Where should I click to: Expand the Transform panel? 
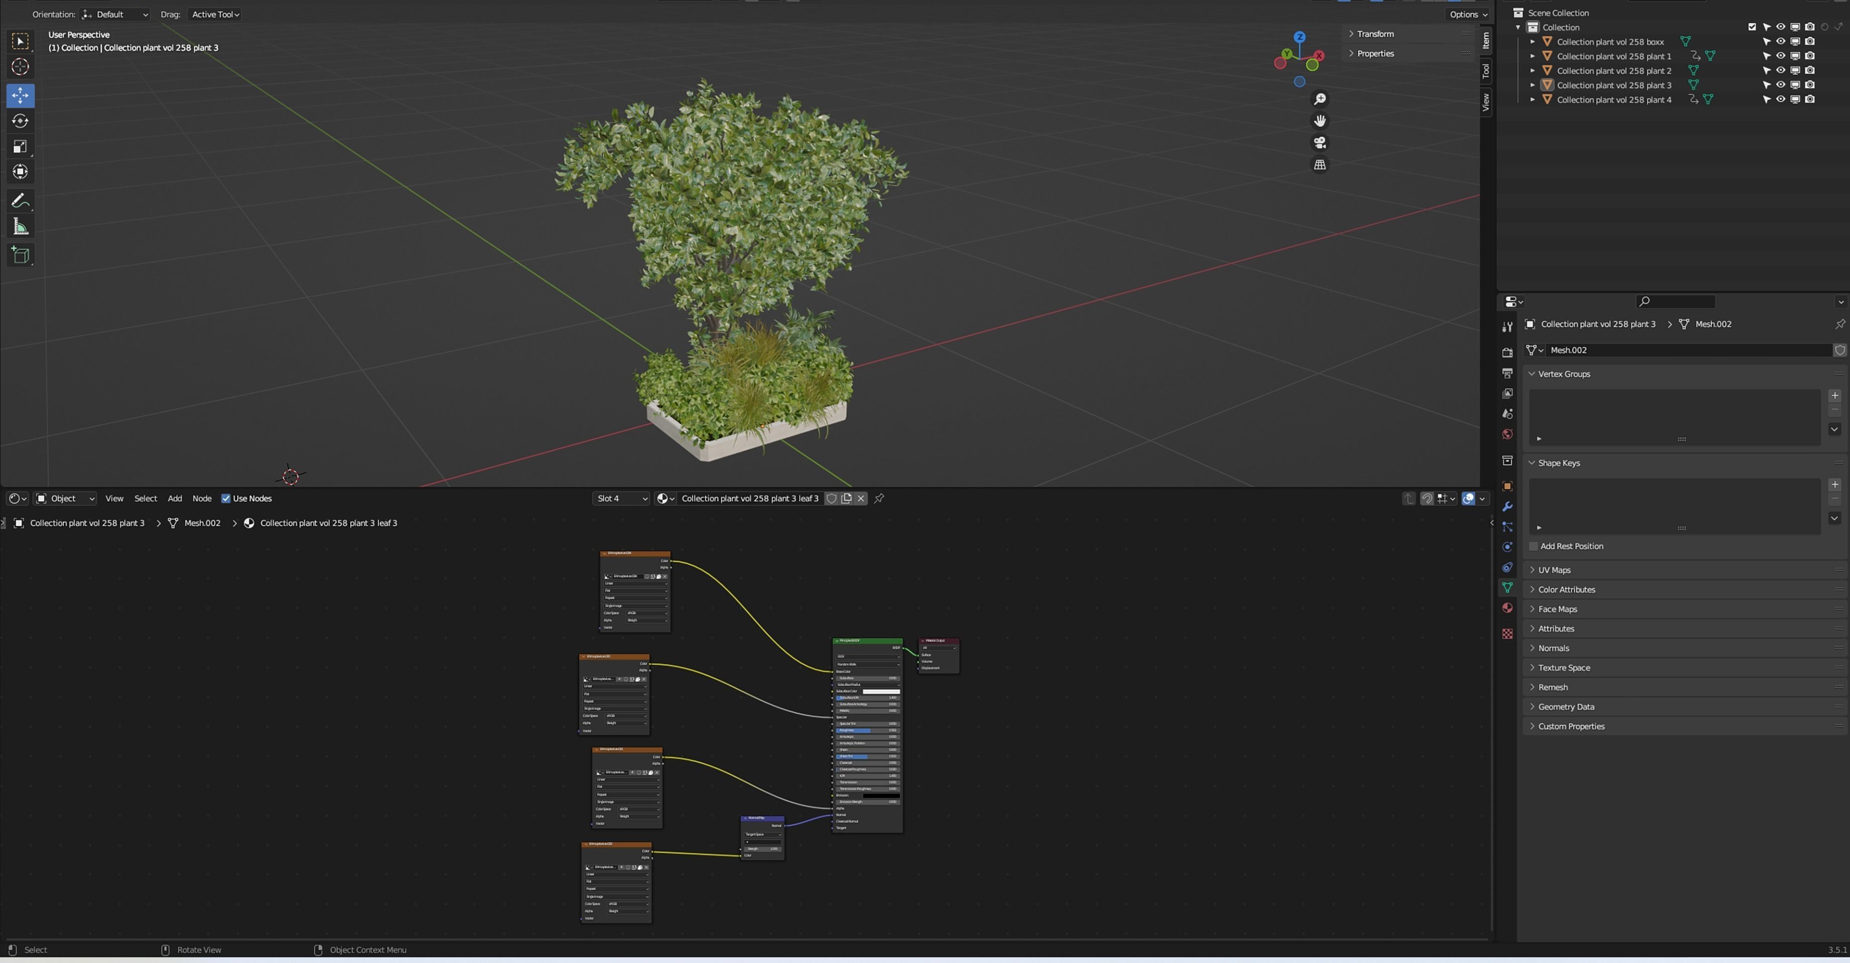(1375, 34)
